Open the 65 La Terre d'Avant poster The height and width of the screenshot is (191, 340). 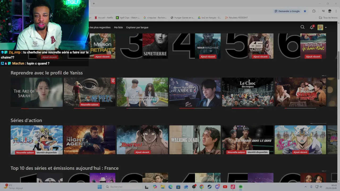pyautogui.click(x=261, y=46)
